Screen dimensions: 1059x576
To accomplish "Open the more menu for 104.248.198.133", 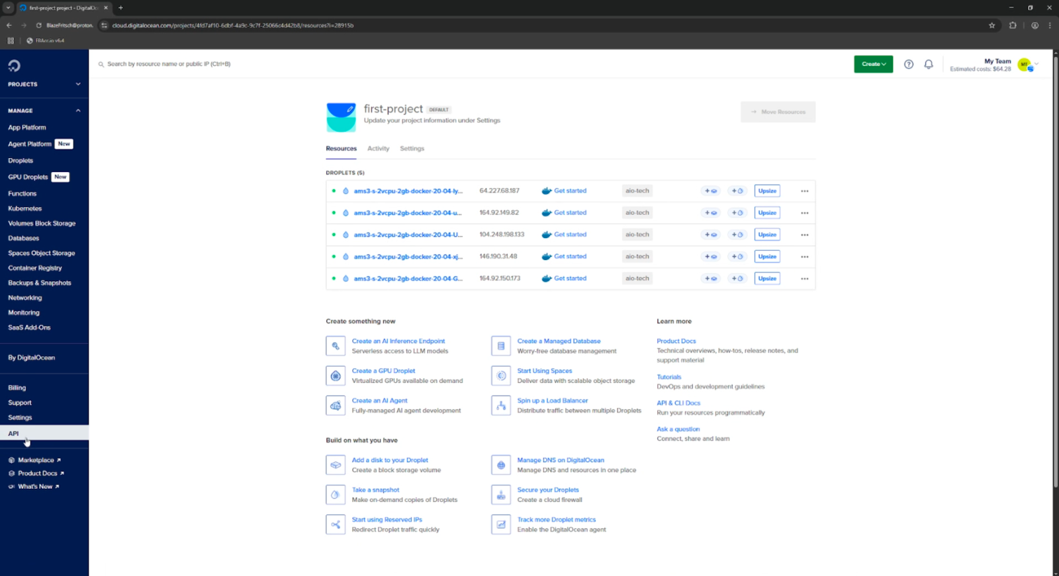I will 804,235.
